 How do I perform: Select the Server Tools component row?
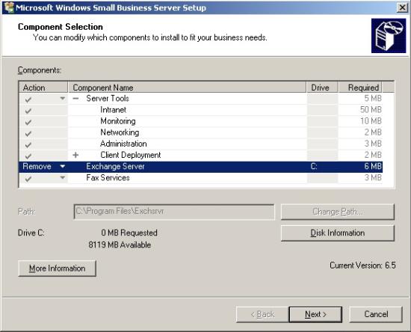coord(201,99)
